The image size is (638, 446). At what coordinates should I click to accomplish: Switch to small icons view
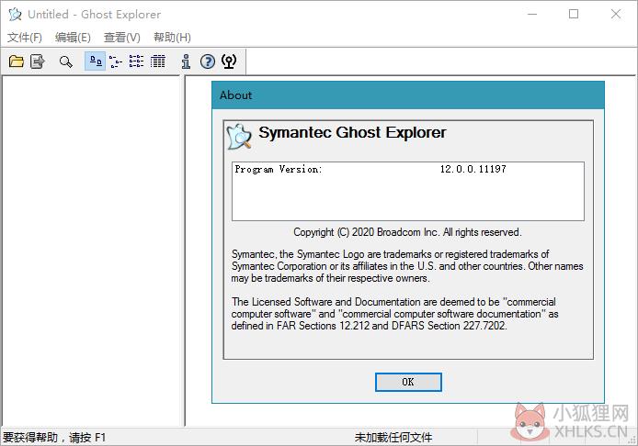click(116, 61)
